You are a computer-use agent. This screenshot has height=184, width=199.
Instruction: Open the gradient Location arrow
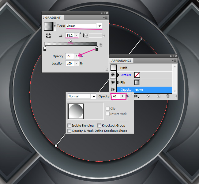(x=76, y=63)
